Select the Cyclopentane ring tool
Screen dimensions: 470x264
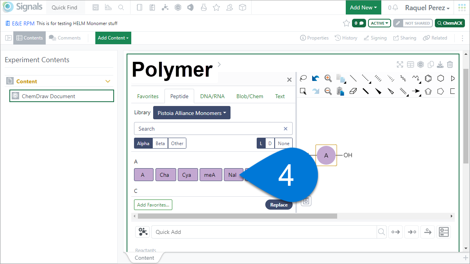[x=441, y=91]
